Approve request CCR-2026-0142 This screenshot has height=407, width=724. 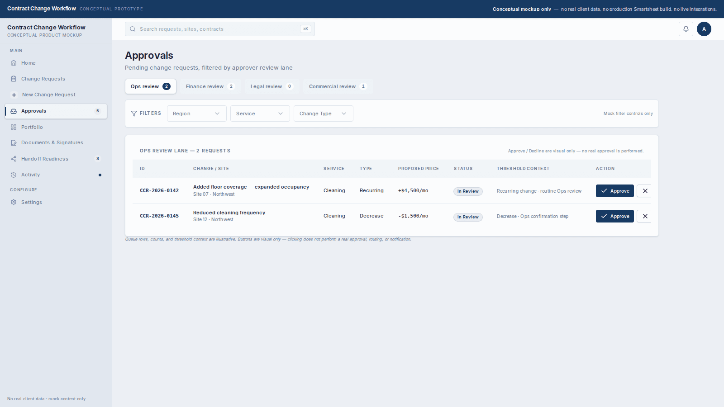[615, 191]
